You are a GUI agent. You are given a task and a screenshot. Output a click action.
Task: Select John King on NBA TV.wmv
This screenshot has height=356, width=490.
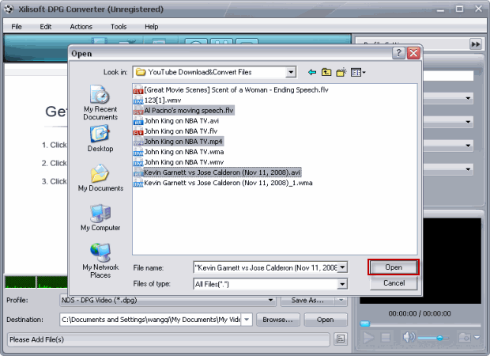[x=179, y=162]
